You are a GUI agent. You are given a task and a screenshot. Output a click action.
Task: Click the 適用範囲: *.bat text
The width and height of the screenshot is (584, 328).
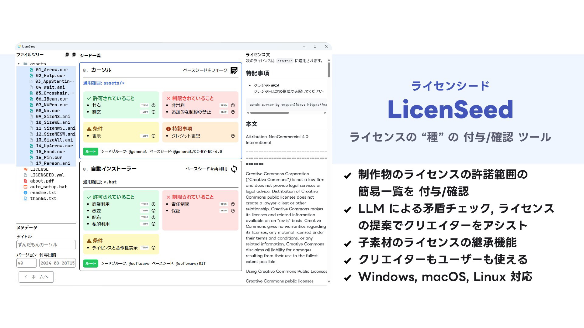tap(100, 182)
